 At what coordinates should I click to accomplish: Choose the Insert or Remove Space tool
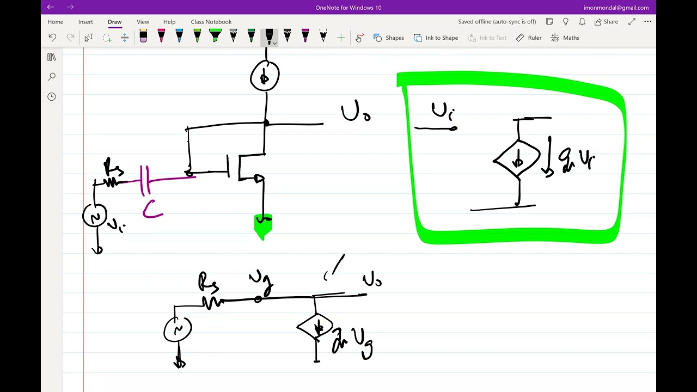coord(125,38)
